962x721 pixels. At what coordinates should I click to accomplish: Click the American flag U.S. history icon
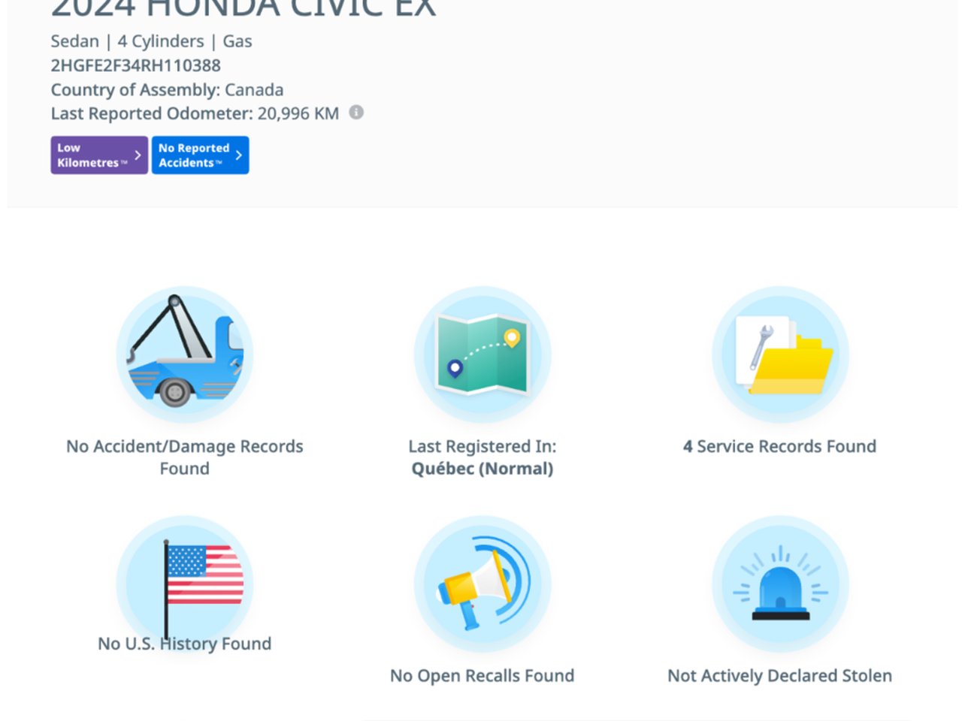(185, 584)
